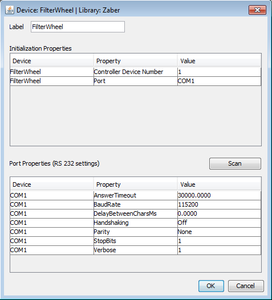The width and height of the screenshot is (272, 300).
Task: Confirm with the OK button
Action: point(211,286)
